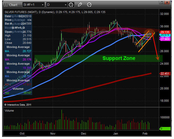The width and height of the screenshot is (174, 139).
Task: Click the Support Zone label
Action: click(119, 58)
